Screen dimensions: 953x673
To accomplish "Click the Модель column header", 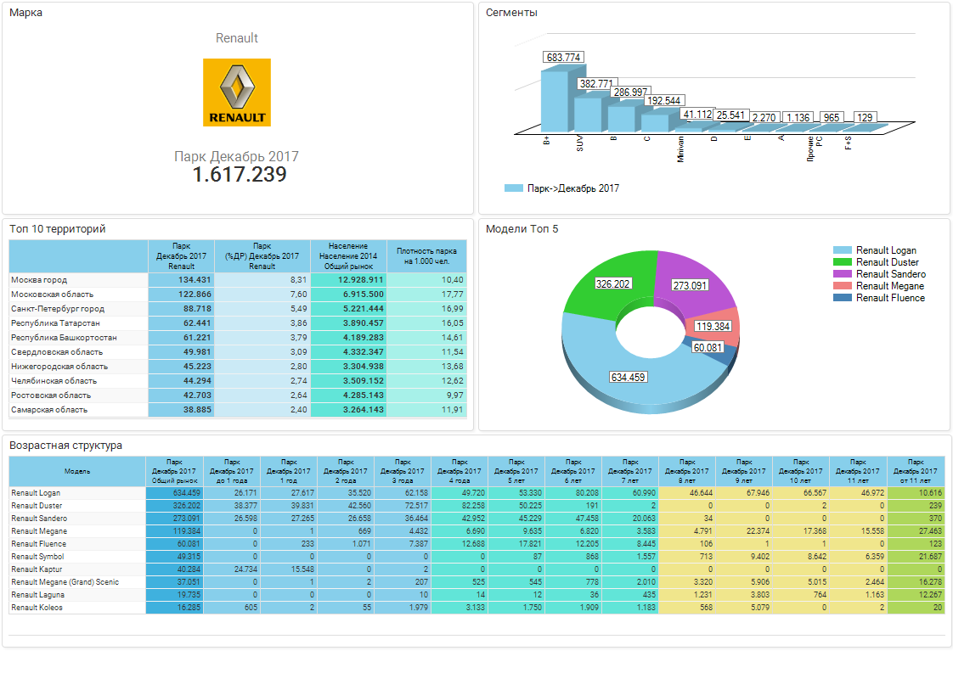I will click(77, 471).
